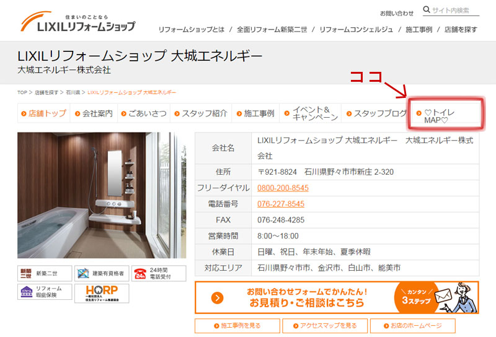Click the page heading LIXILリフォームショップ 大城エネルギー
The height and width of the screenshot is (337, 496).
coord(140,56)
